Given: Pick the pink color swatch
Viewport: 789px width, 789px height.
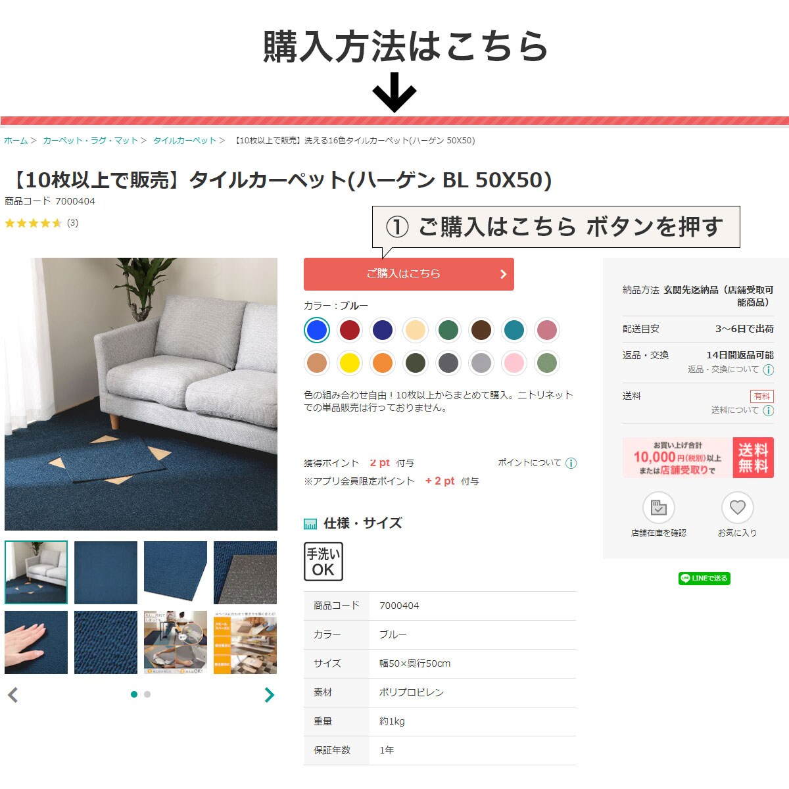Looking at the screenshot, I should (x=514, y=363).
